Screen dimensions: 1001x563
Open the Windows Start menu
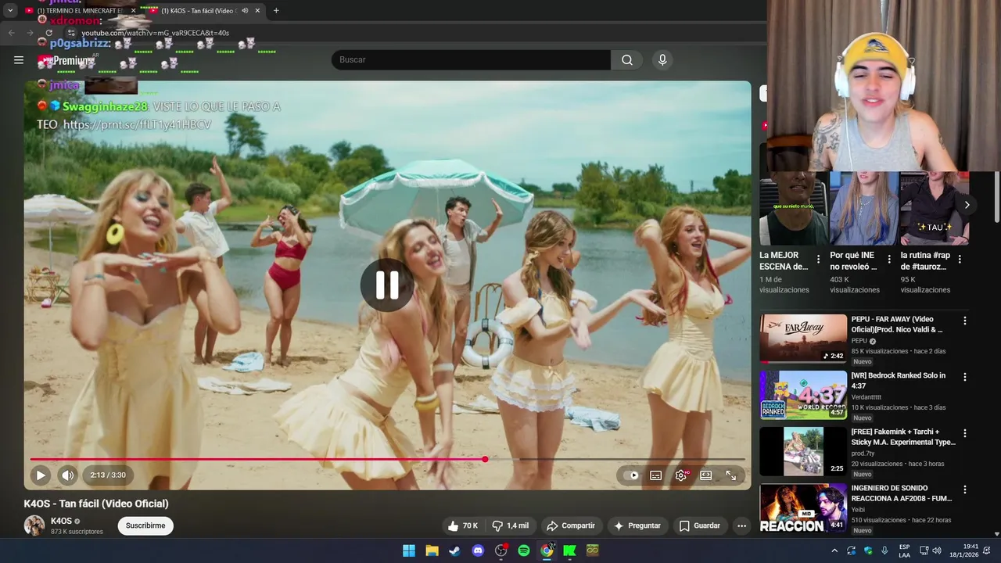pos(409,550)
